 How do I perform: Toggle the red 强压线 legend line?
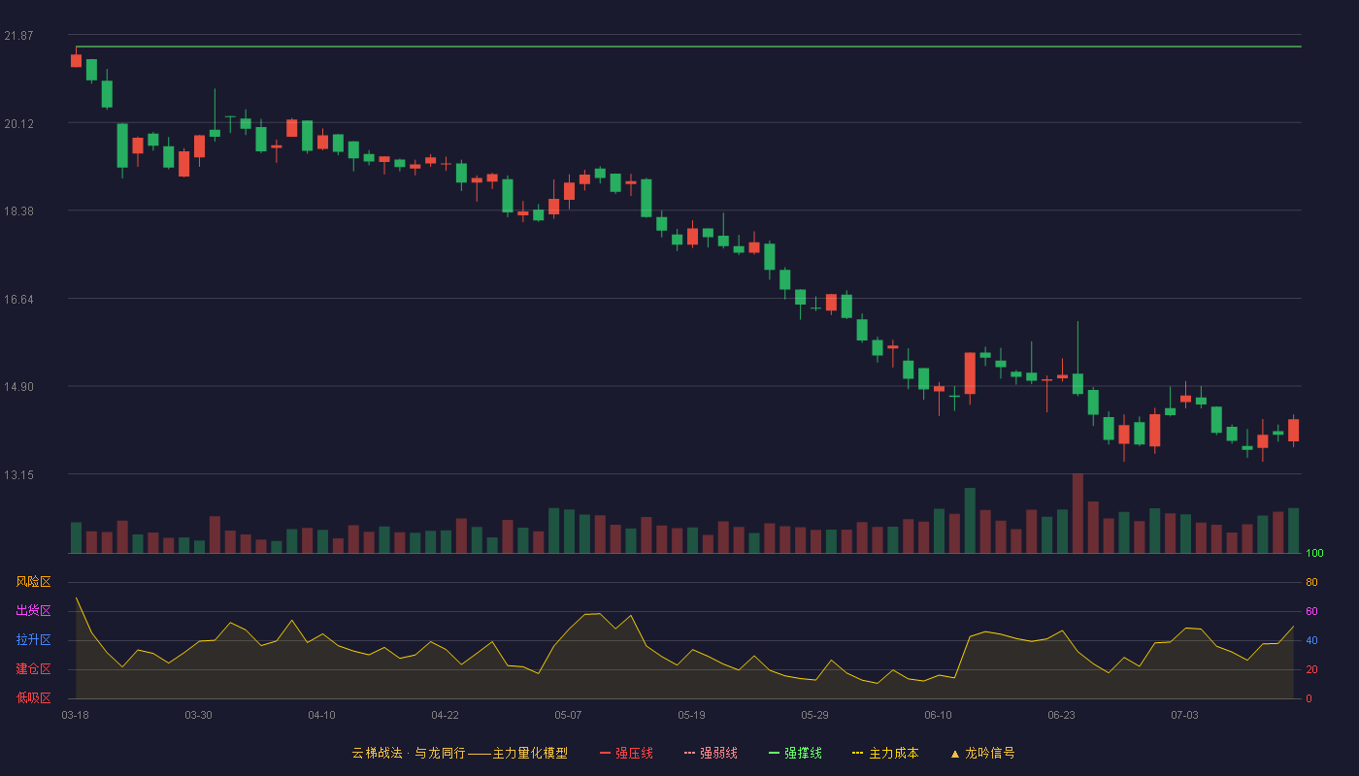click(x=626, y=753)
